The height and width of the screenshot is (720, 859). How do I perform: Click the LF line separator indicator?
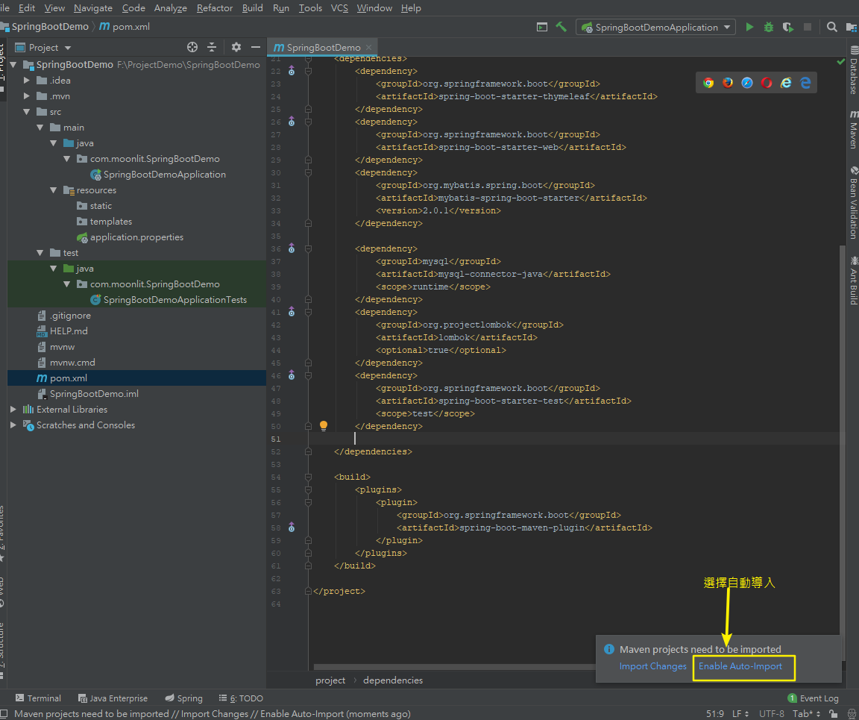tap(740, 713)
